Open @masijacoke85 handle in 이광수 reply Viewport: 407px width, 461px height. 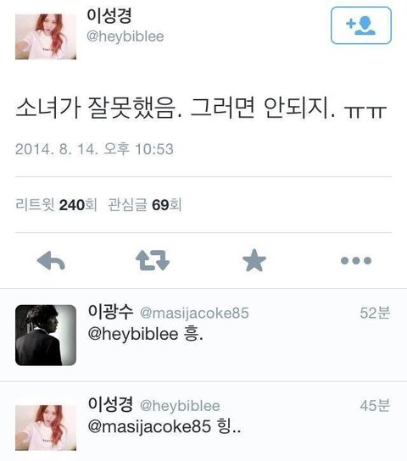(194, 313)
